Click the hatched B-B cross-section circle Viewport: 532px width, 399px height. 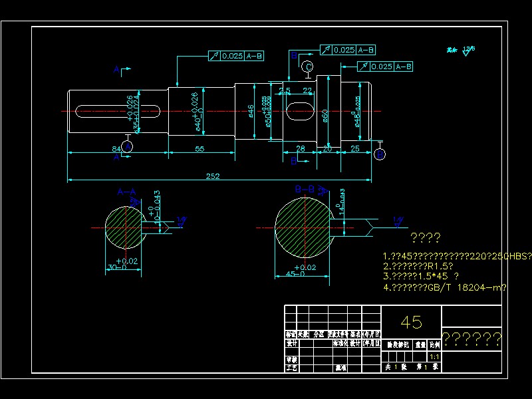tap(305, 228)
